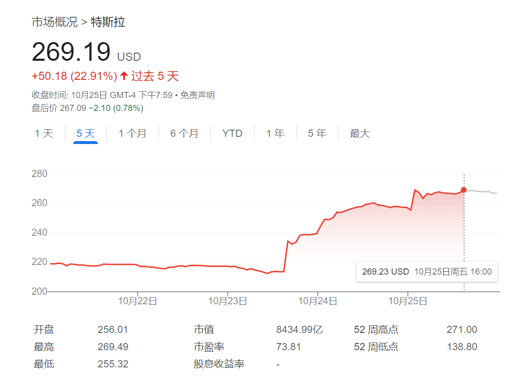
Task: Return to the currently active 5 天 tab
Action: tap(85, 133)
